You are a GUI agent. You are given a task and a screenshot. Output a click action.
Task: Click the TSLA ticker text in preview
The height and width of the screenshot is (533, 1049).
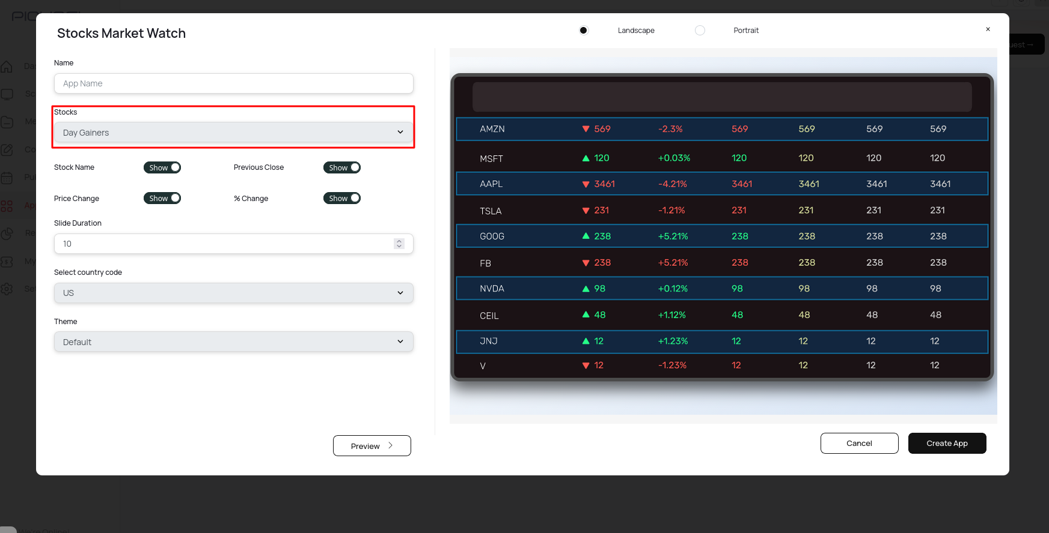[491, 211]
